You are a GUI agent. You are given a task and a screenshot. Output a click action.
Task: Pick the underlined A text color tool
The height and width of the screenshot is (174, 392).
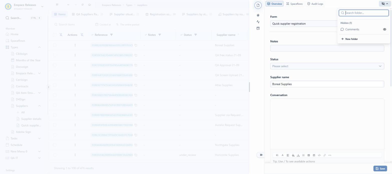pos(298,155)
